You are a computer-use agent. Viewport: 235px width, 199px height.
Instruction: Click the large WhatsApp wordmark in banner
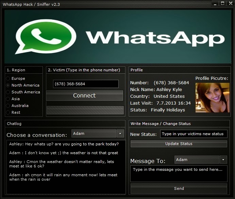(155, 38)
